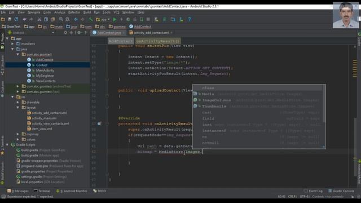
Task: Open the Window menu
Action: [128, 12]
